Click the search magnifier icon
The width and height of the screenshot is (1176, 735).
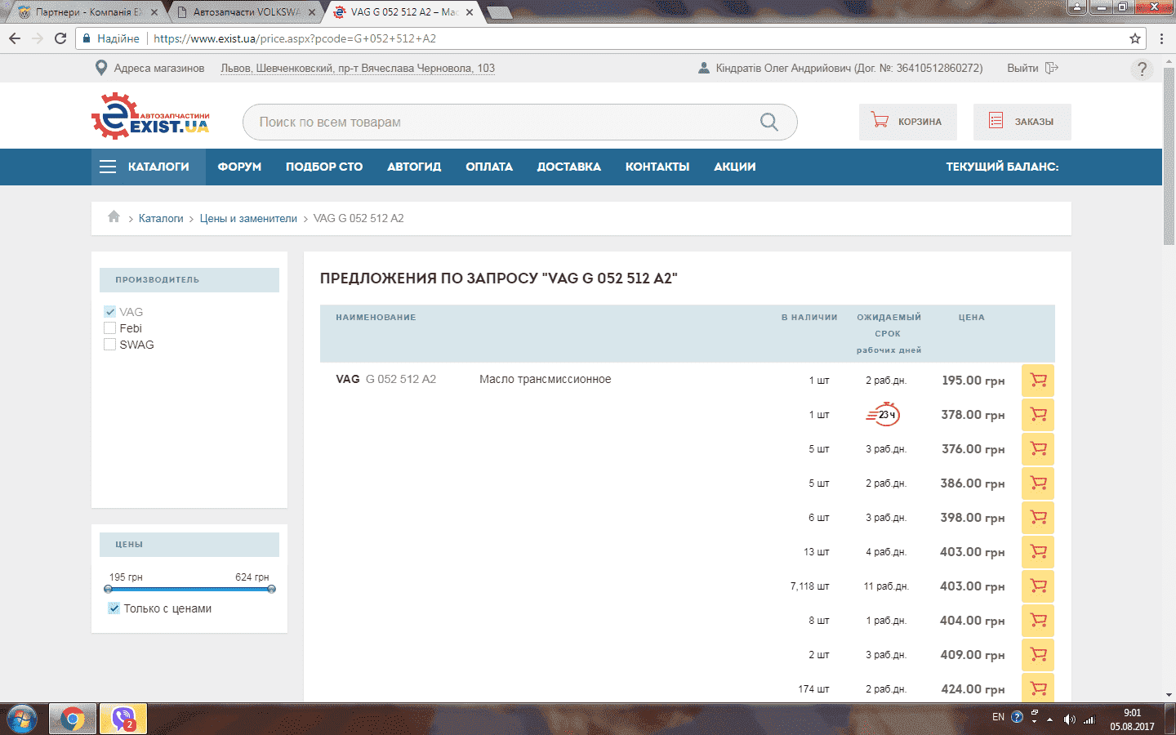768,122
